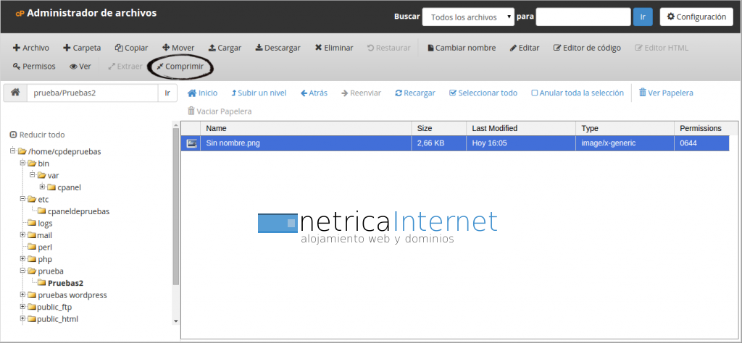Click the home icon beside path field

point(14,93)
